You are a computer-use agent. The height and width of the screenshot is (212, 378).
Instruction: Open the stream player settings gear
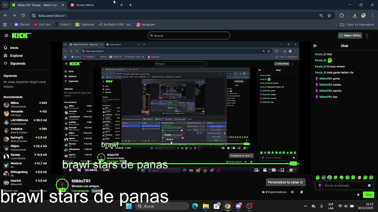click(x=291, y=170)
